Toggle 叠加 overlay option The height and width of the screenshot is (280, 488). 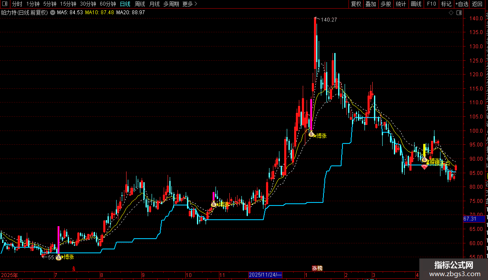(371, 4)
